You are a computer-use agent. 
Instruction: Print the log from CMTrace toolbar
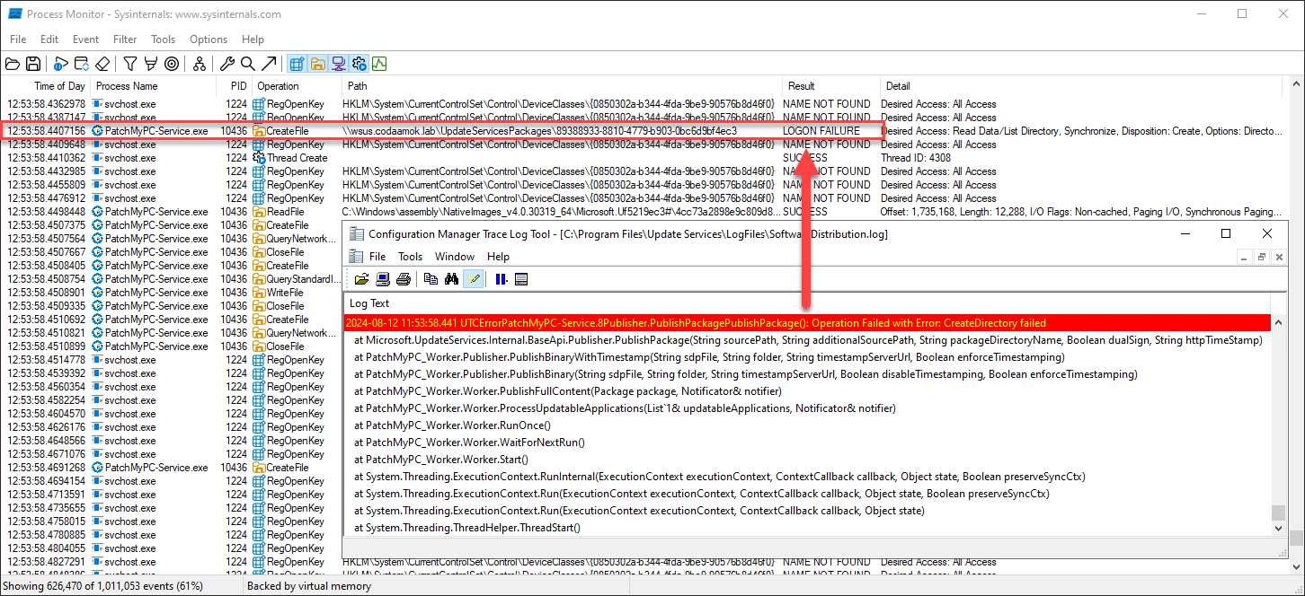[404, 279]
